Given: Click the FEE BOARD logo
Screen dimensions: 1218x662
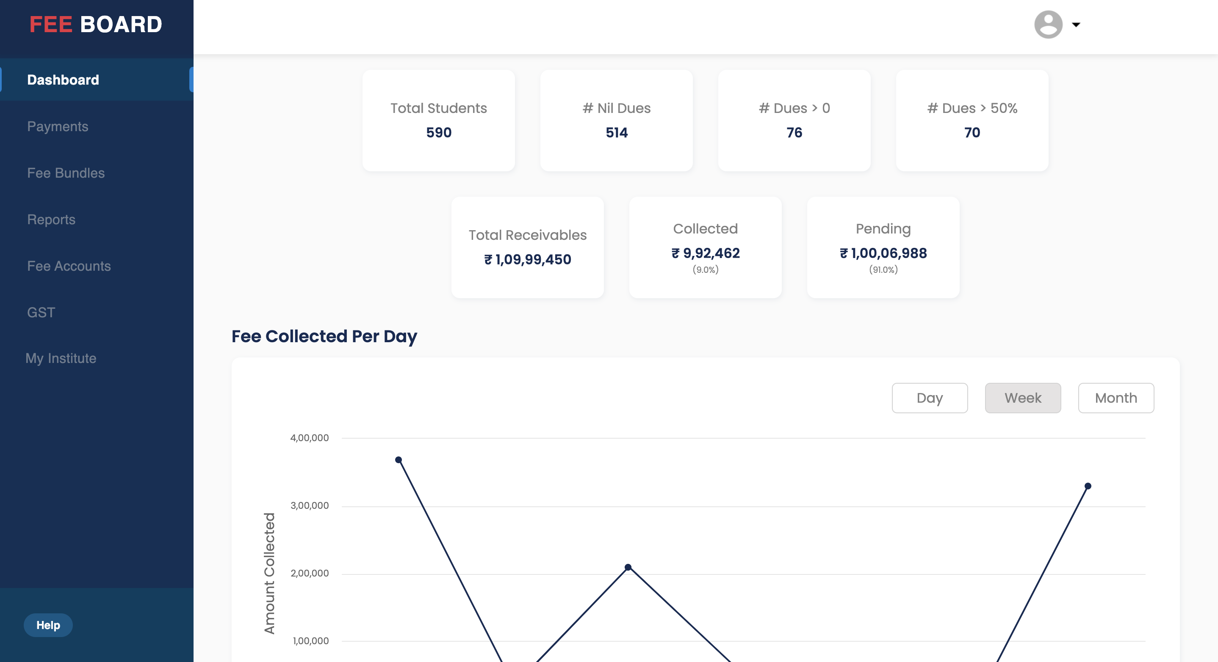Looking at the screenshot, I should [x=96, y=25].
